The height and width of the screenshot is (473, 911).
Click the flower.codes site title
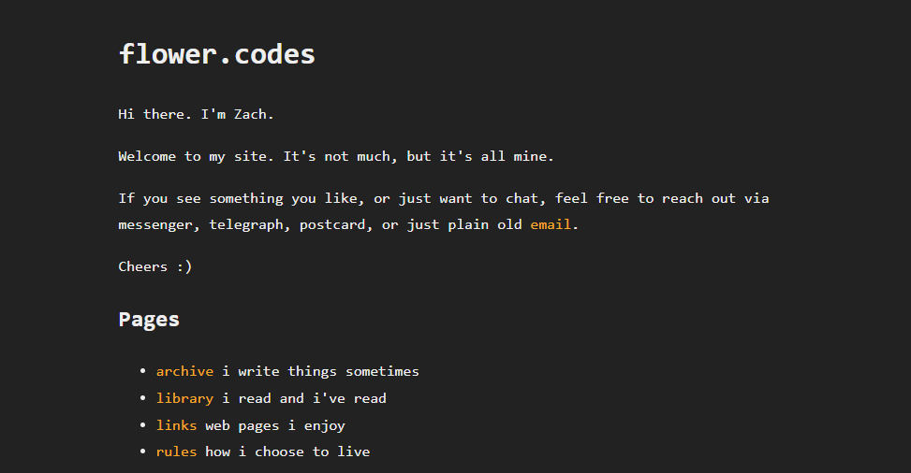(x=216, y=54)
